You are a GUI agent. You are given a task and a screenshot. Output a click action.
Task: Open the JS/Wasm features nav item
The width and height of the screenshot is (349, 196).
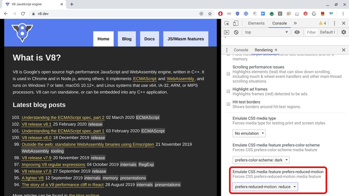186,39
